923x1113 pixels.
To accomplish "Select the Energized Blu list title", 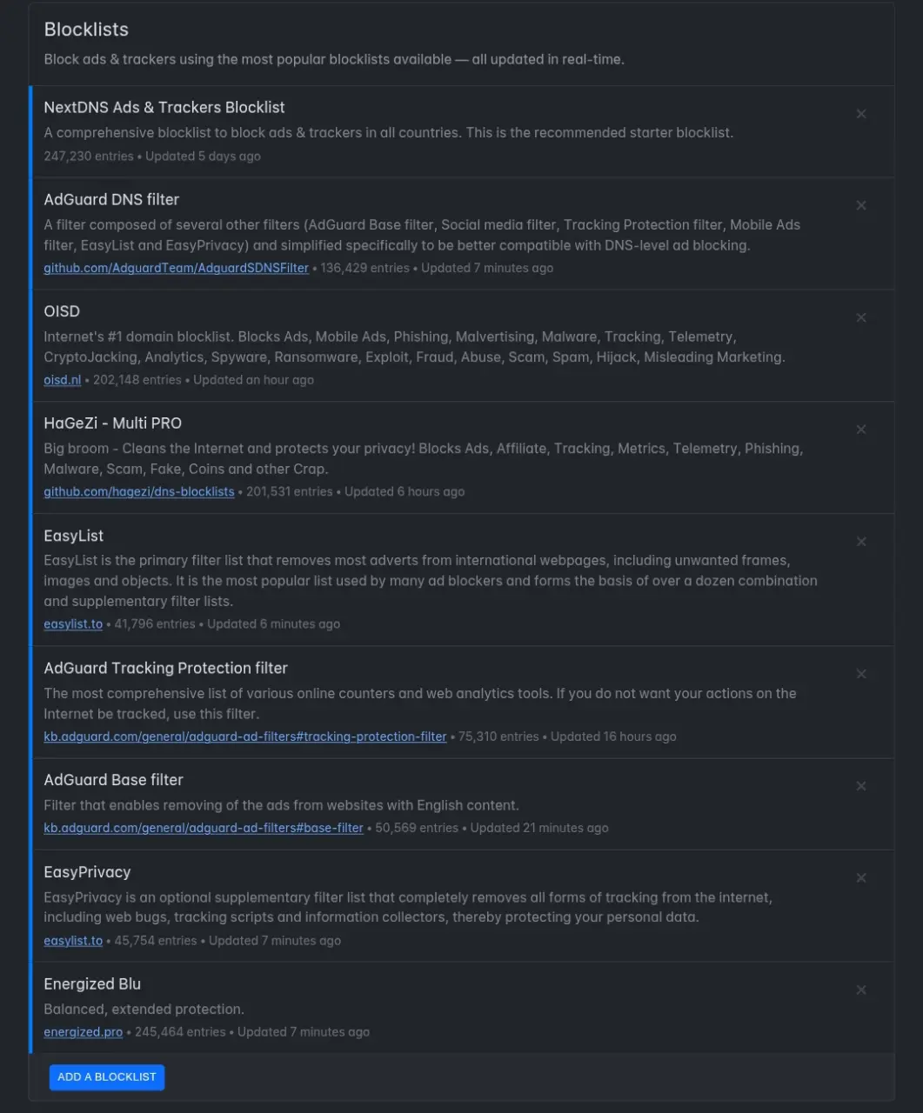I will 92,984.
